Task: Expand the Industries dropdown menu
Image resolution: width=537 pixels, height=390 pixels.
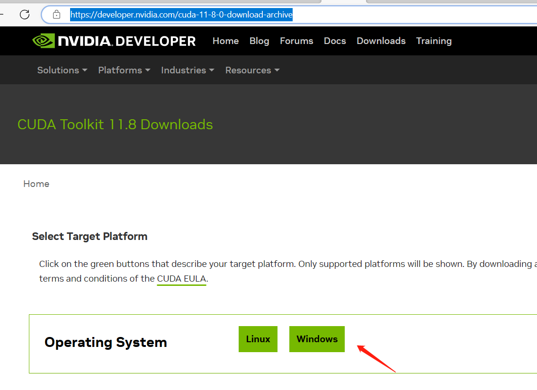Action: tap(188, 70)
